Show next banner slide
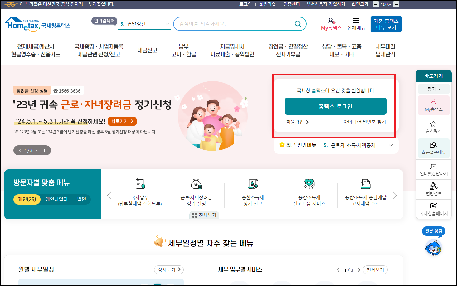 pyautogui.click(x=36, y=150)
